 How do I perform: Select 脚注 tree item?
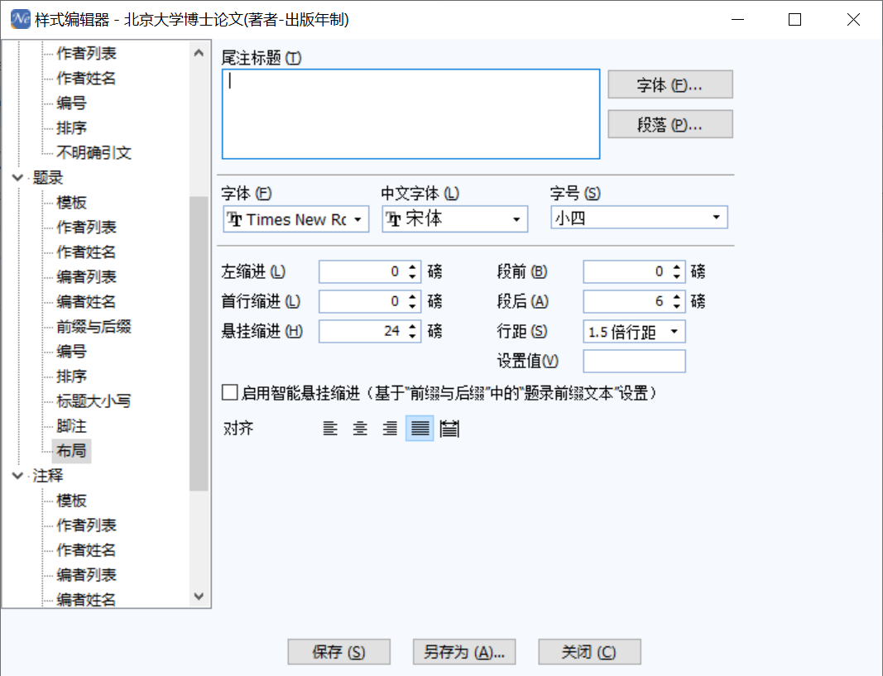click(x=71, y=426)
